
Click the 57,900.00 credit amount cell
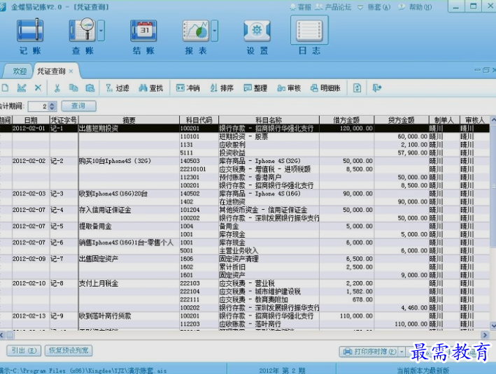401,152
